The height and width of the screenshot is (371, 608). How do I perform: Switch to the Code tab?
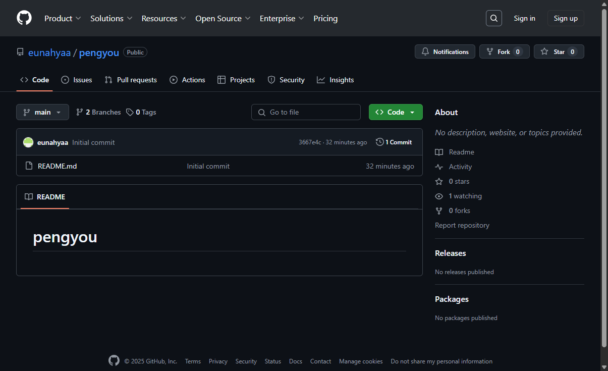coord(34,80)
